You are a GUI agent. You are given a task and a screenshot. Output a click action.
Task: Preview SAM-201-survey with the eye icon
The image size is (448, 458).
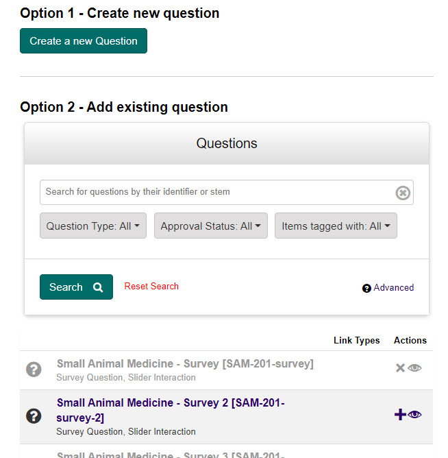click(415, 368)
